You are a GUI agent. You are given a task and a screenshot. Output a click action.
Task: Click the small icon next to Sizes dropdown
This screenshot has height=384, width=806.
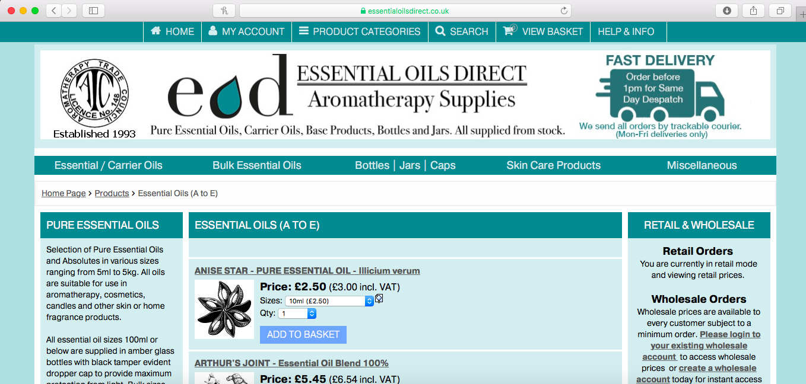(379, 299)
